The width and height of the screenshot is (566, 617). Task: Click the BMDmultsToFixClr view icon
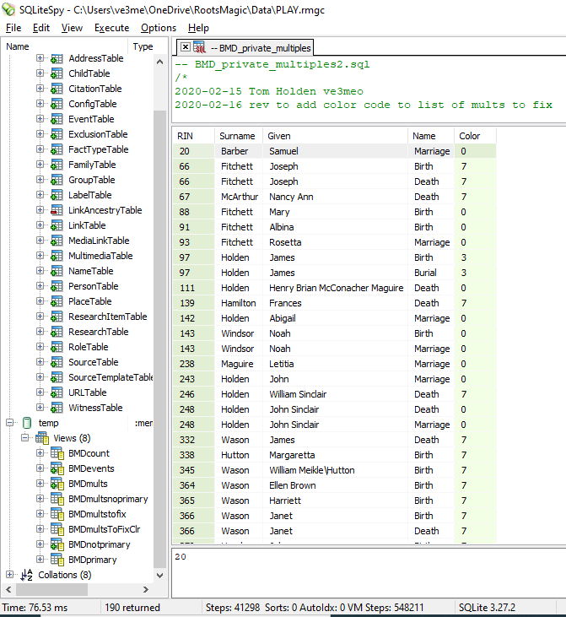click(57, 530)
